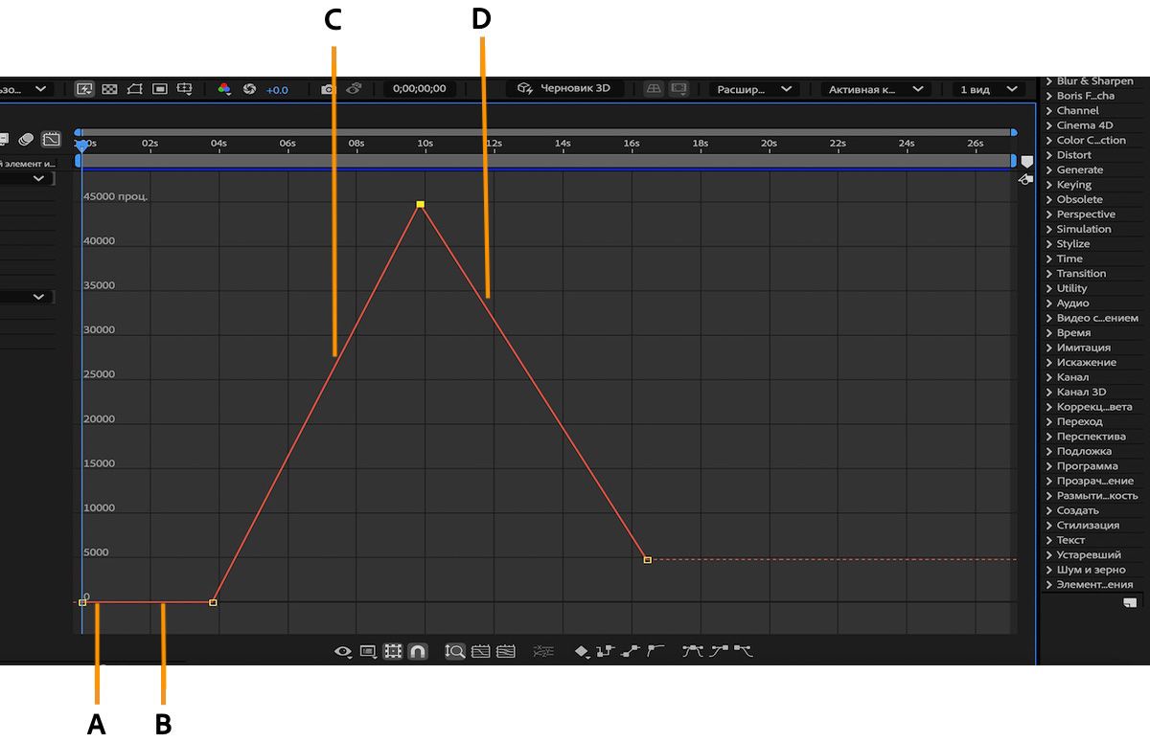Click the blue playhead at 00s

click(81, 145)
